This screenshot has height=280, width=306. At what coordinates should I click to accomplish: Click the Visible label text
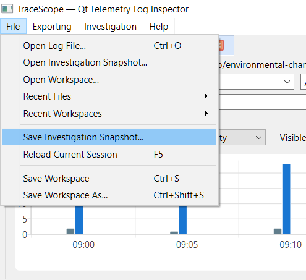293,138
